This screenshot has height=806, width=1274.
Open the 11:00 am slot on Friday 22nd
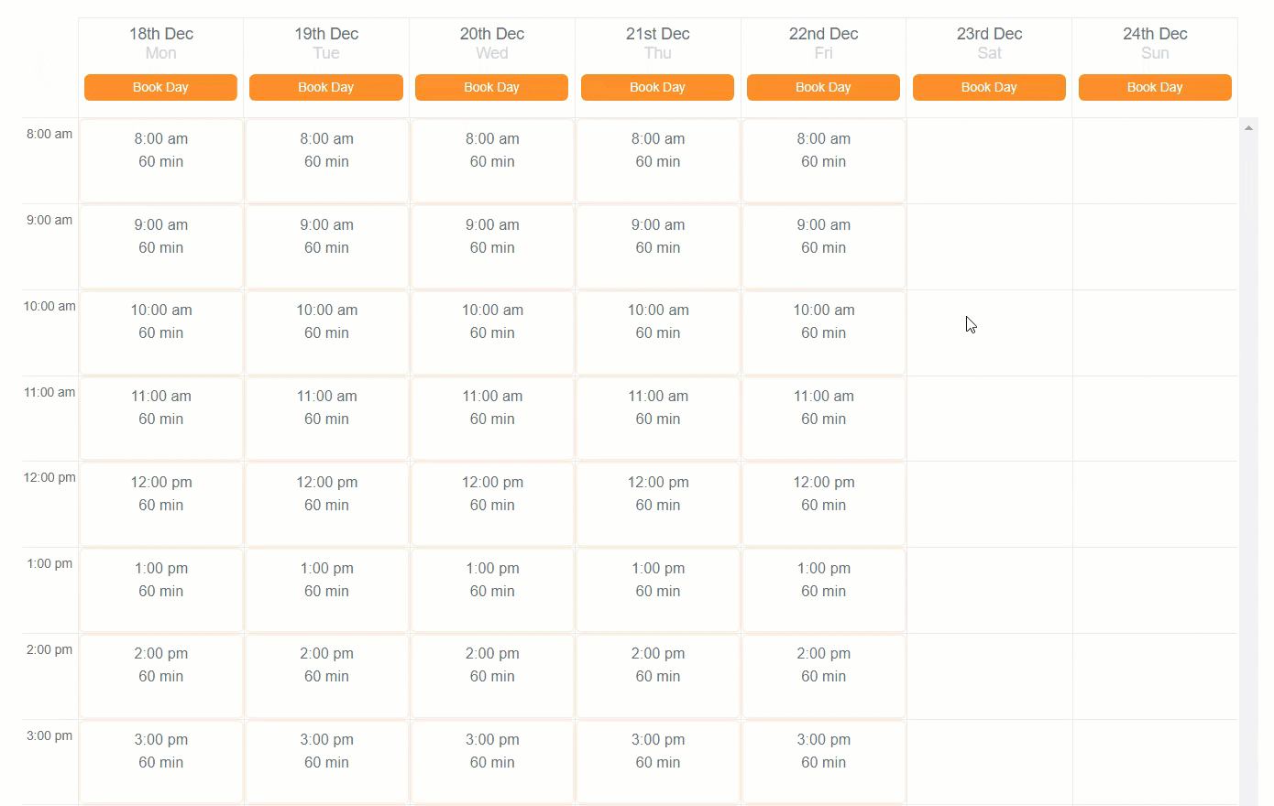click(824, 419)
